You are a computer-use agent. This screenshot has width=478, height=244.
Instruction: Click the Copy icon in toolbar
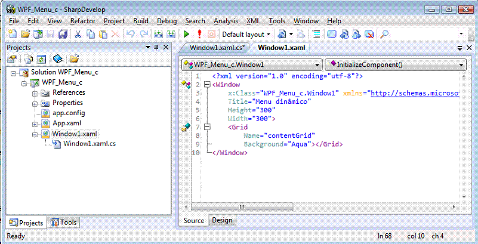[91, 34]
